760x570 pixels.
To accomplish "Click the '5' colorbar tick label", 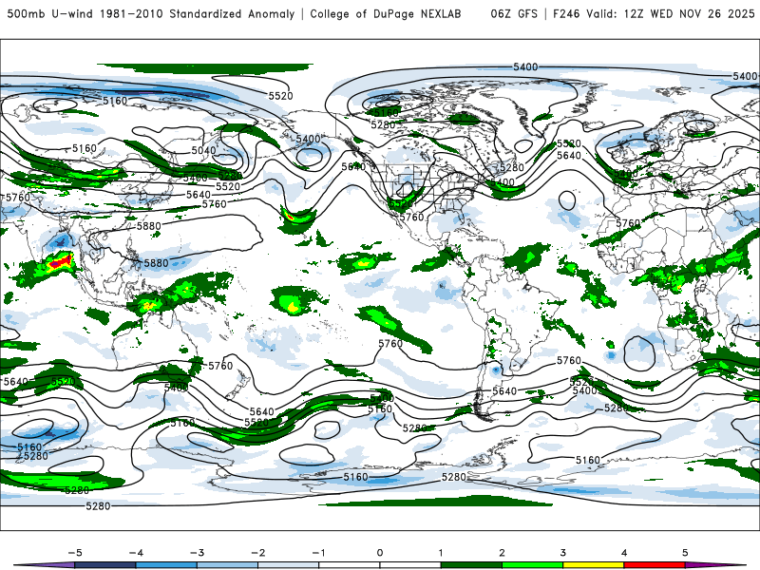I will 685,553.
